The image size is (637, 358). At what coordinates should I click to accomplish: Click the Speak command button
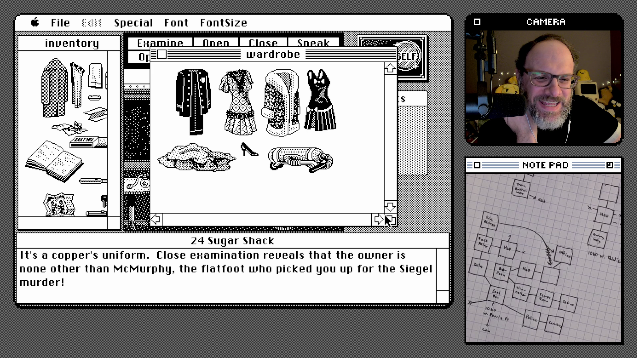(x=313, y=42)
